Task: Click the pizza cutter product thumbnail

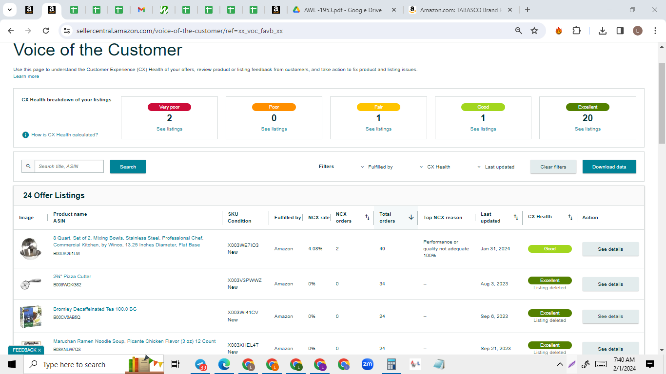Action: click(x=30, y=284)
